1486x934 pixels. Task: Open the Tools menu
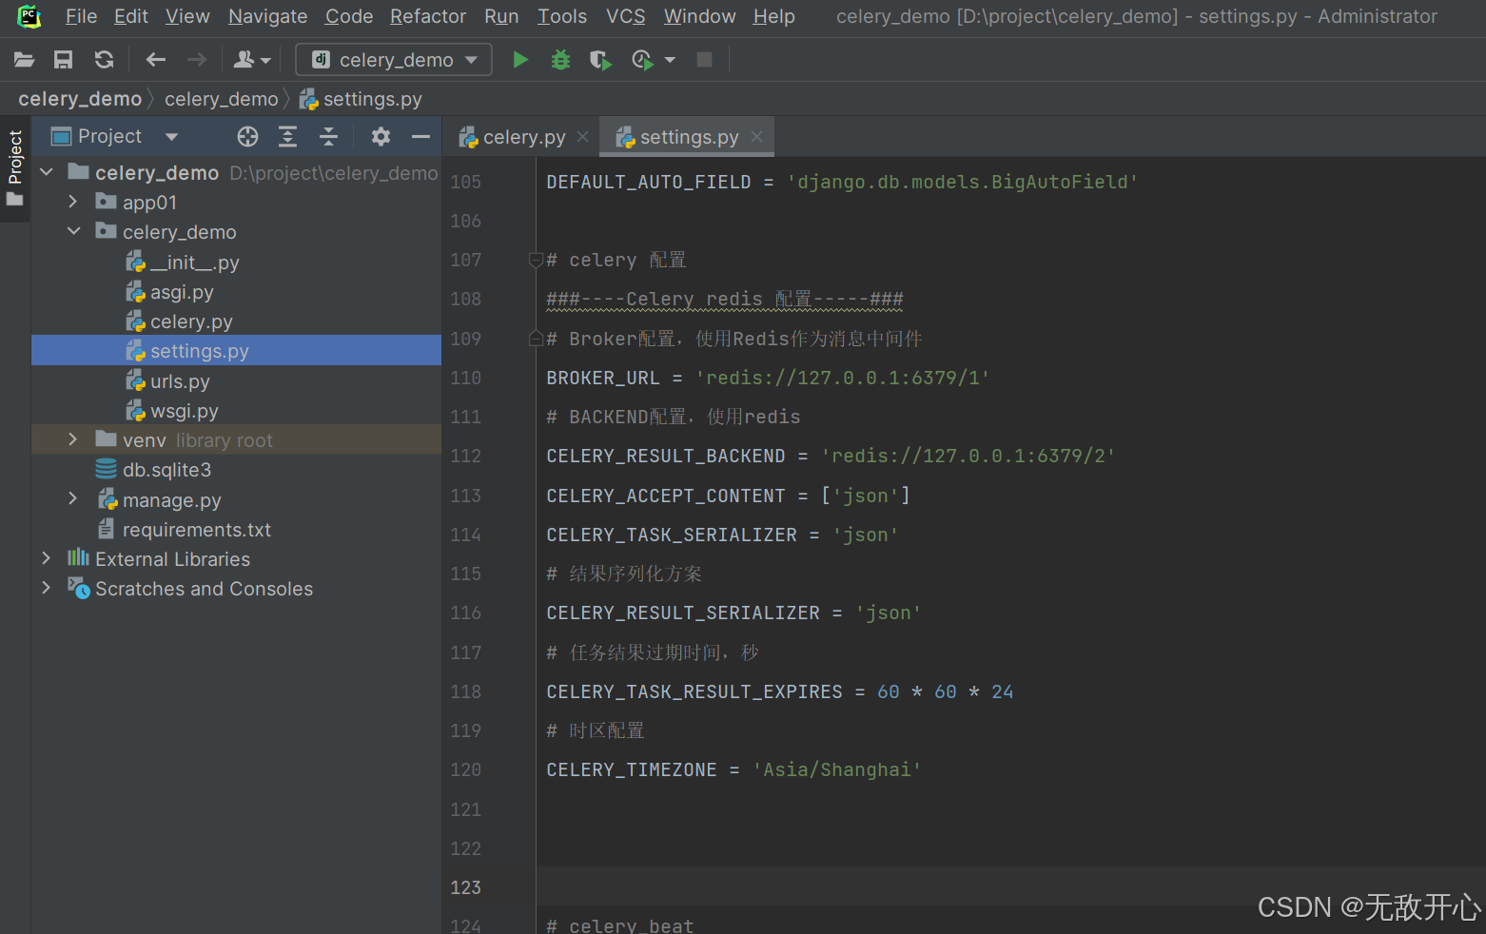coord(562,16)
